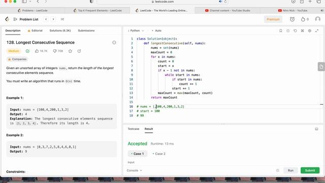Show Safari tab overview icon
This screenshot has height=183, width=325.
tap(319, 2)
